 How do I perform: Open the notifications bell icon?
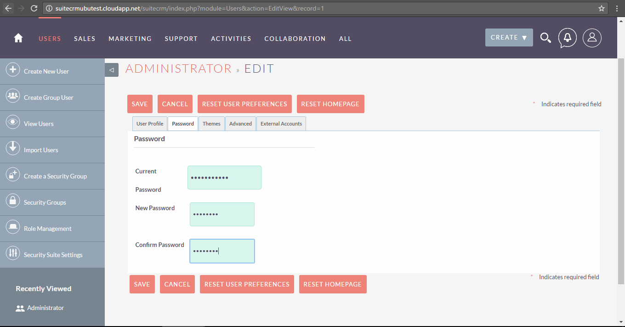point(568,38)
